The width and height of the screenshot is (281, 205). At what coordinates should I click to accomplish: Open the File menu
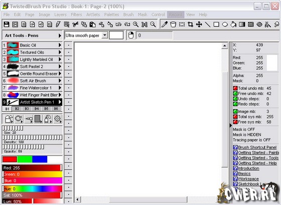[x=7, y=15]
